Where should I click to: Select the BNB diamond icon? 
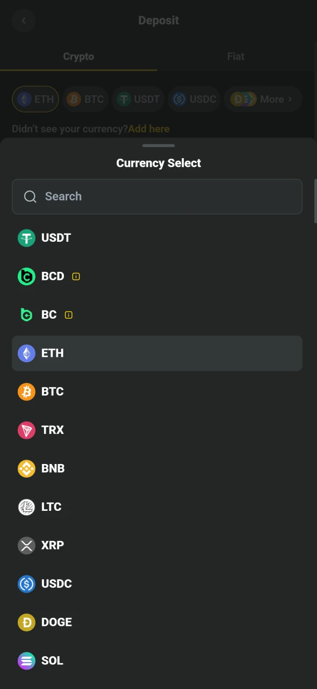click(x=26, y=468)
